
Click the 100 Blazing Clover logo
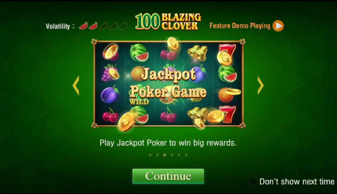point(168,22)
